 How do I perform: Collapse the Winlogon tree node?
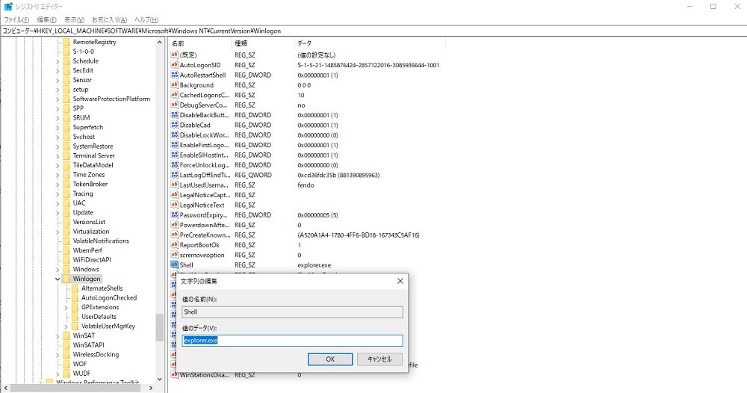pyautogui.click(x=58, y=279)
